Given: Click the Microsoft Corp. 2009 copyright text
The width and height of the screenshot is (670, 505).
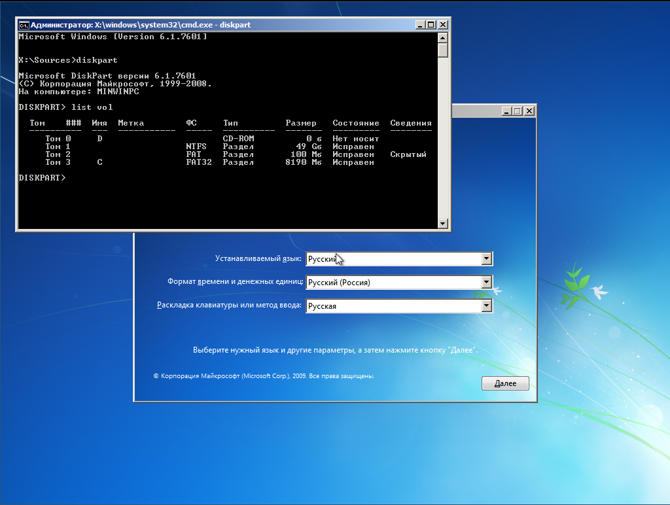Looking at the screenshot, I should (x=264, y=376).
